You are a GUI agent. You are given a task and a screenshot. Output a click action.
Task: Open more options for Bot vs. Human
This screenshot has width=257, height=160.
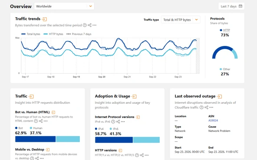pos(46,121)
